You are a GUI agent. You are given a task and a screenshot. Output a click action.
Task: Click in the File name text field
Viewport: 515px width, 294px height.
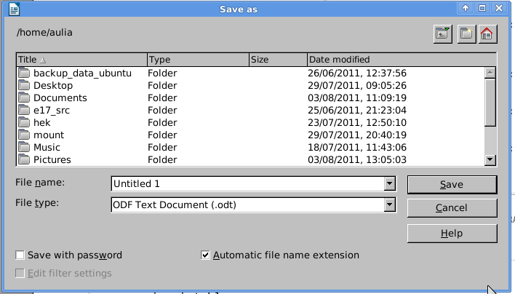tap(248, 183)
